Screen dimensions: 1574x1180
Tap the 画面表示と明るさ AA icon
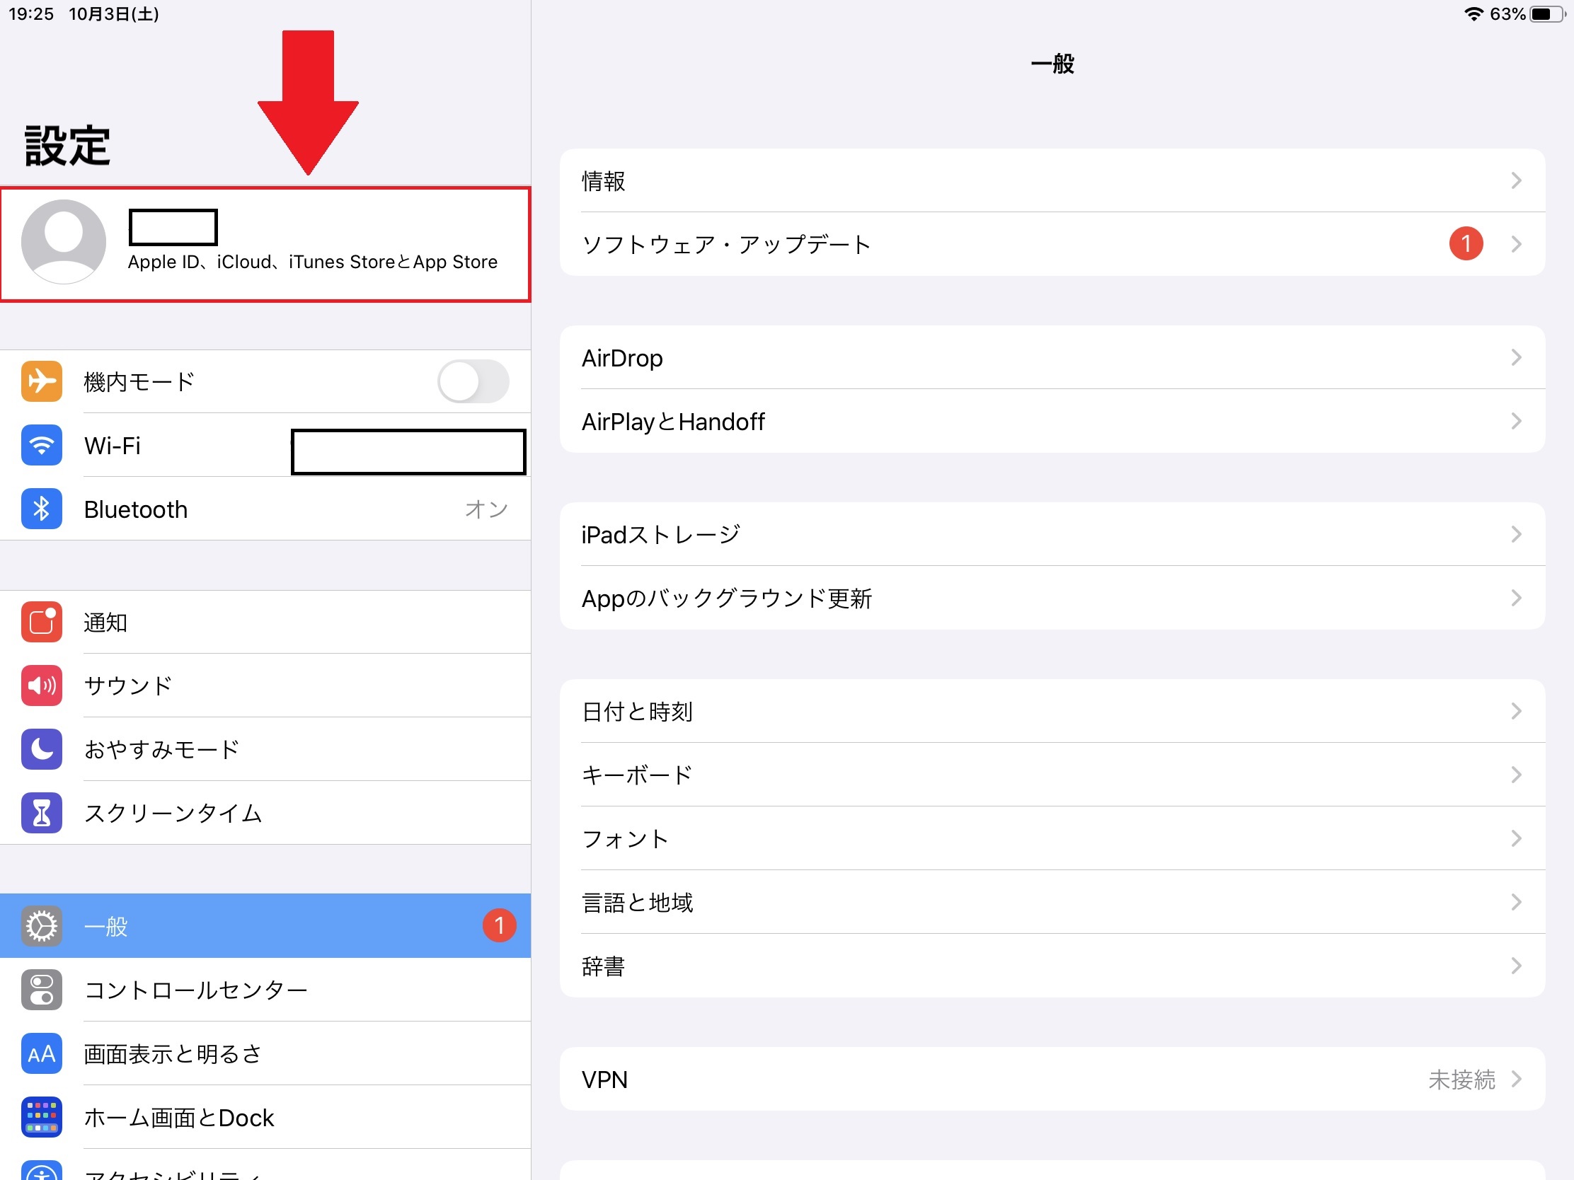[x=41, y=1053]
